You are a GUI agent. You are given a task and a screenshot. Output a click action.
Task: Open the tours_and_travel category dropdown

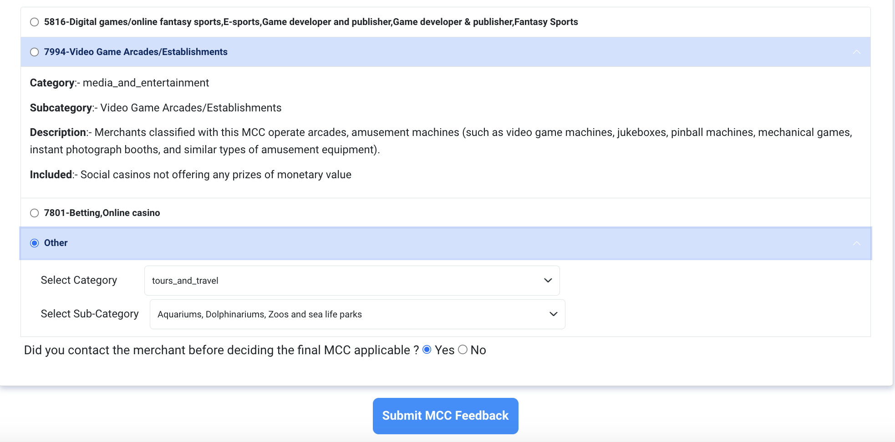351,281
